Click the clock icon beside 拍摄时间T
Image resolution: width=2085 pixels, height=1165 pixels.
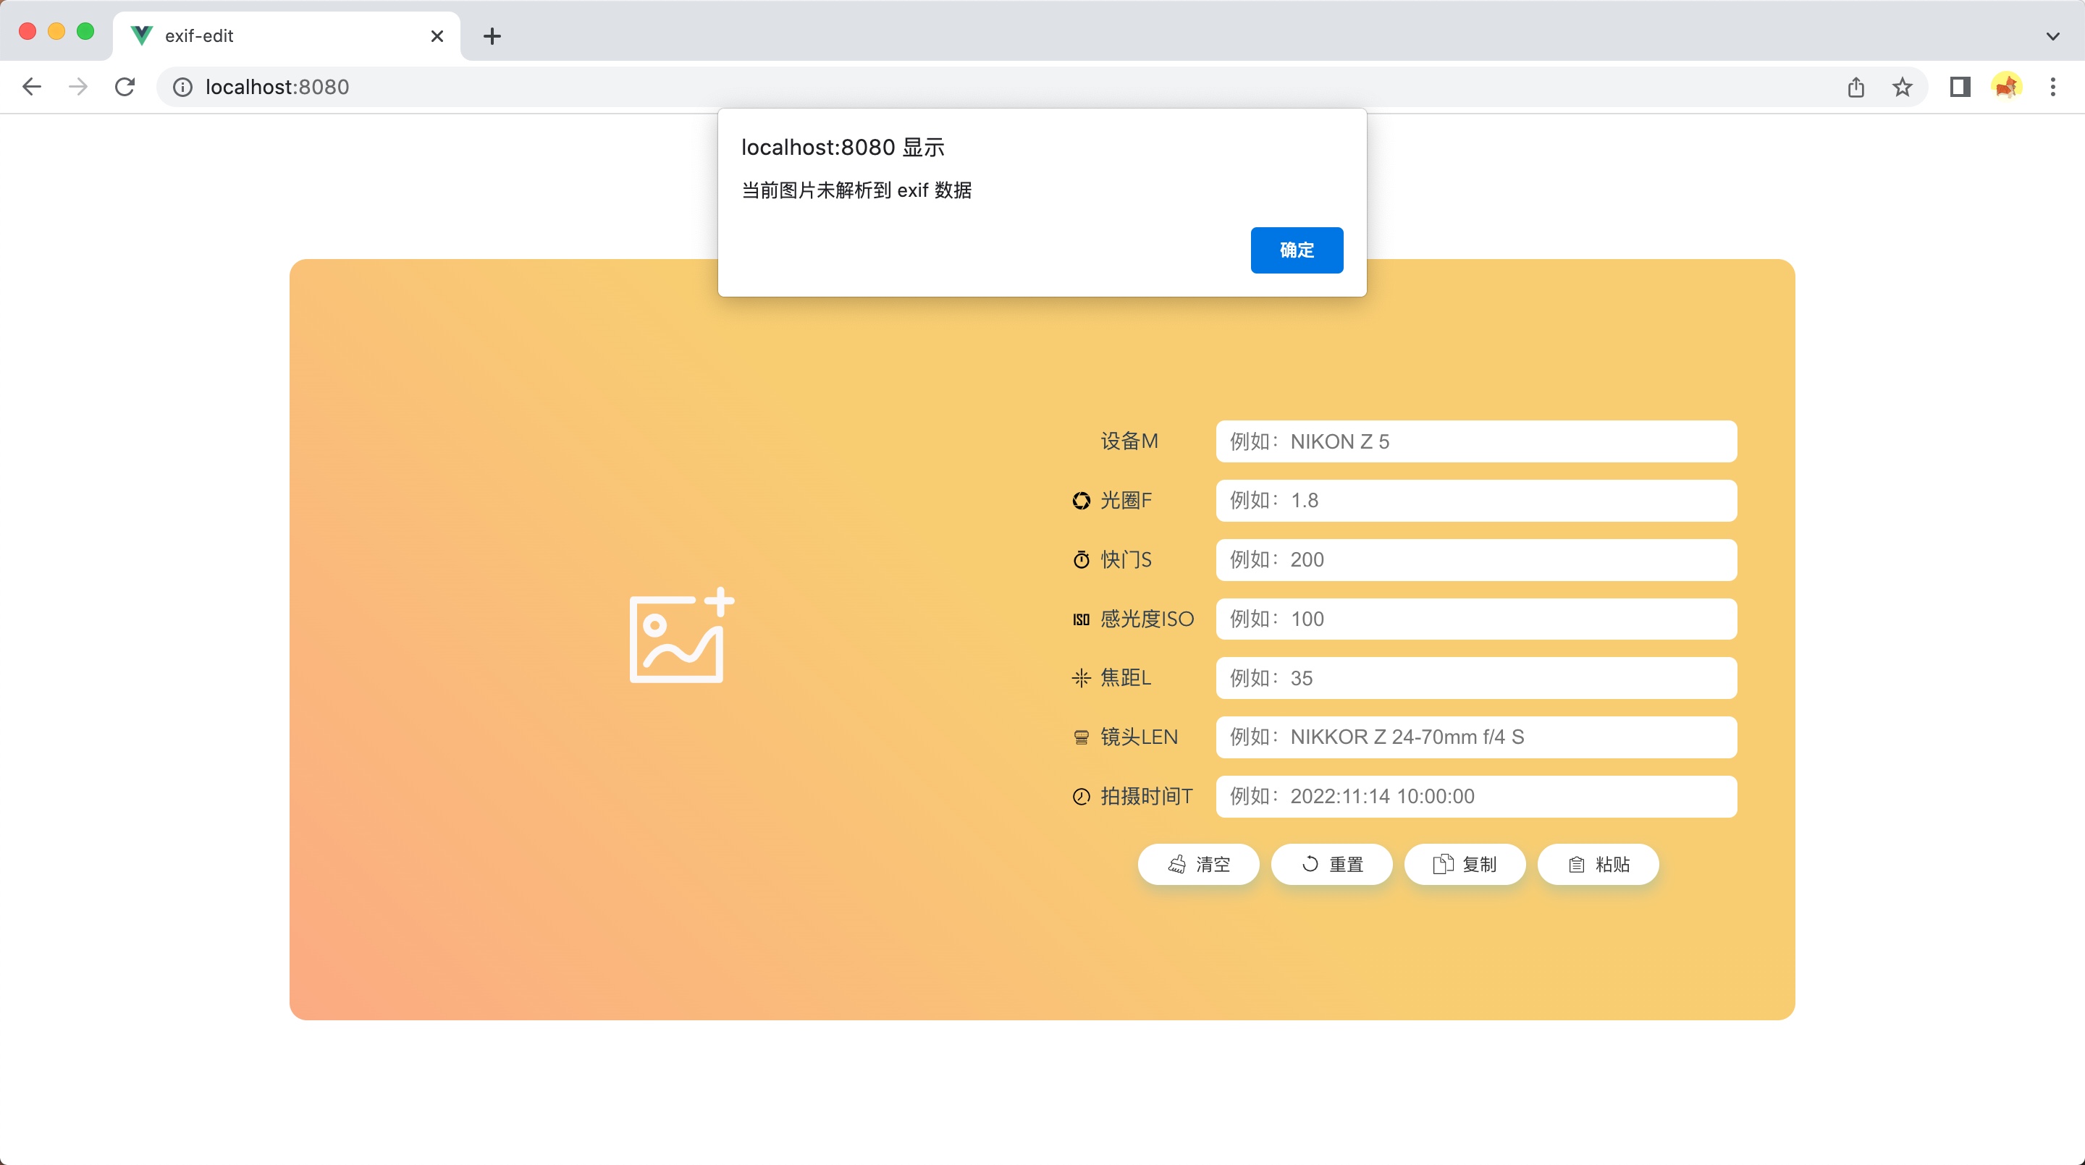pyautogui.click(x=1081, y=797)
